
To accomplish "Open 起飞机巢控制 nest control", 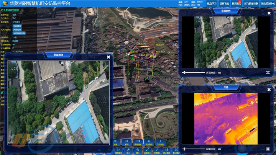I will click(251, 3).
